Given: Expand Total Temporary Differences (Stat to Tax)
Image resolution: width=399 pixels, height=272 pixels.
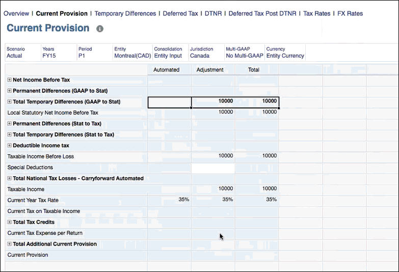Looking at the screenshot, I should pyautogui.click(x=9, y=134).
